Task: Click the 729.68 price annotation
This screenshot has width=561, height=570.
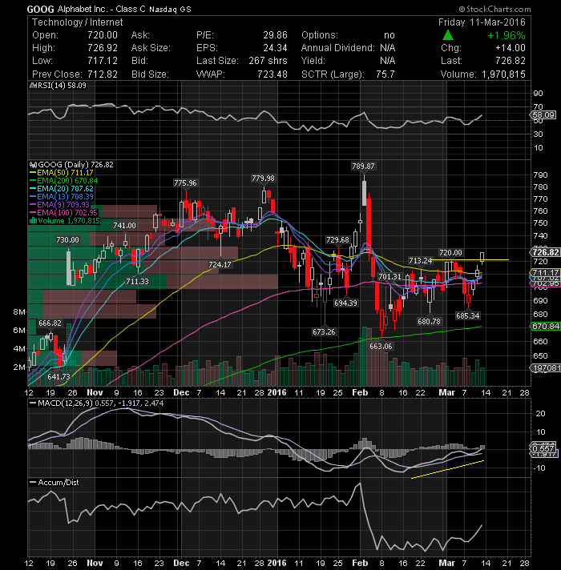Action: pos(337,240)
